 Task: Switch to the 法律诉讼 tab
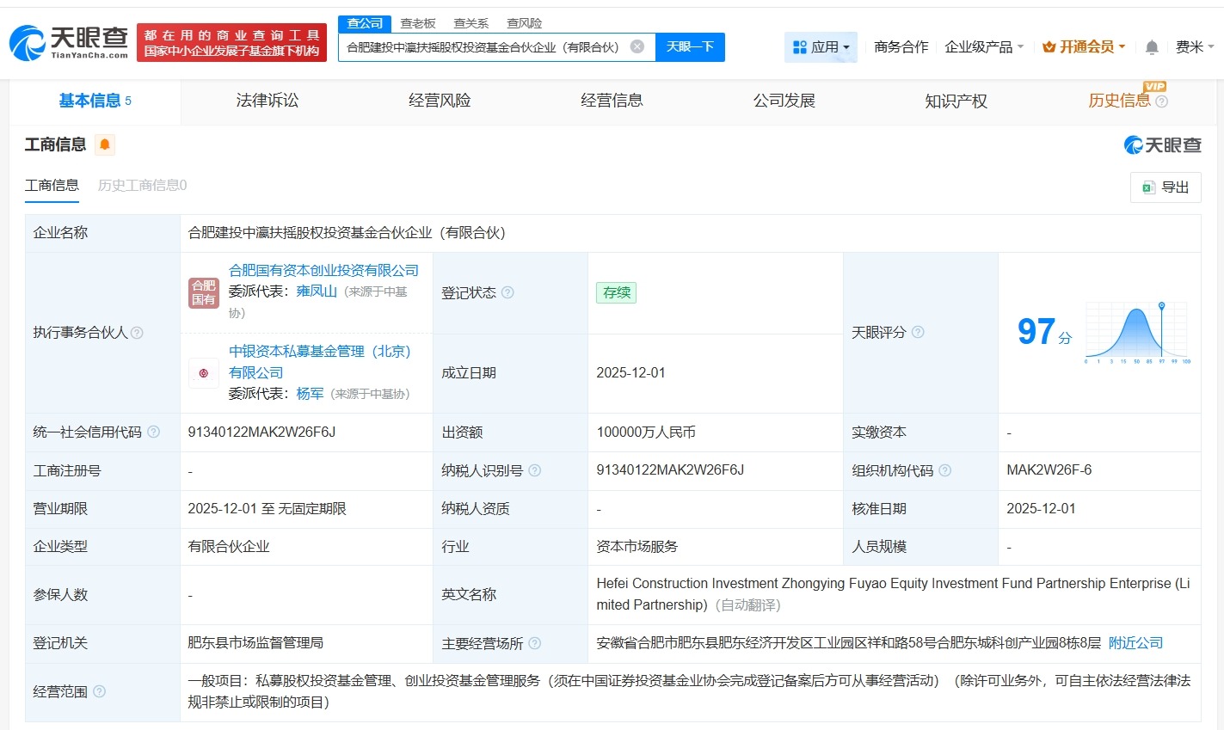[x=267, y=101]
